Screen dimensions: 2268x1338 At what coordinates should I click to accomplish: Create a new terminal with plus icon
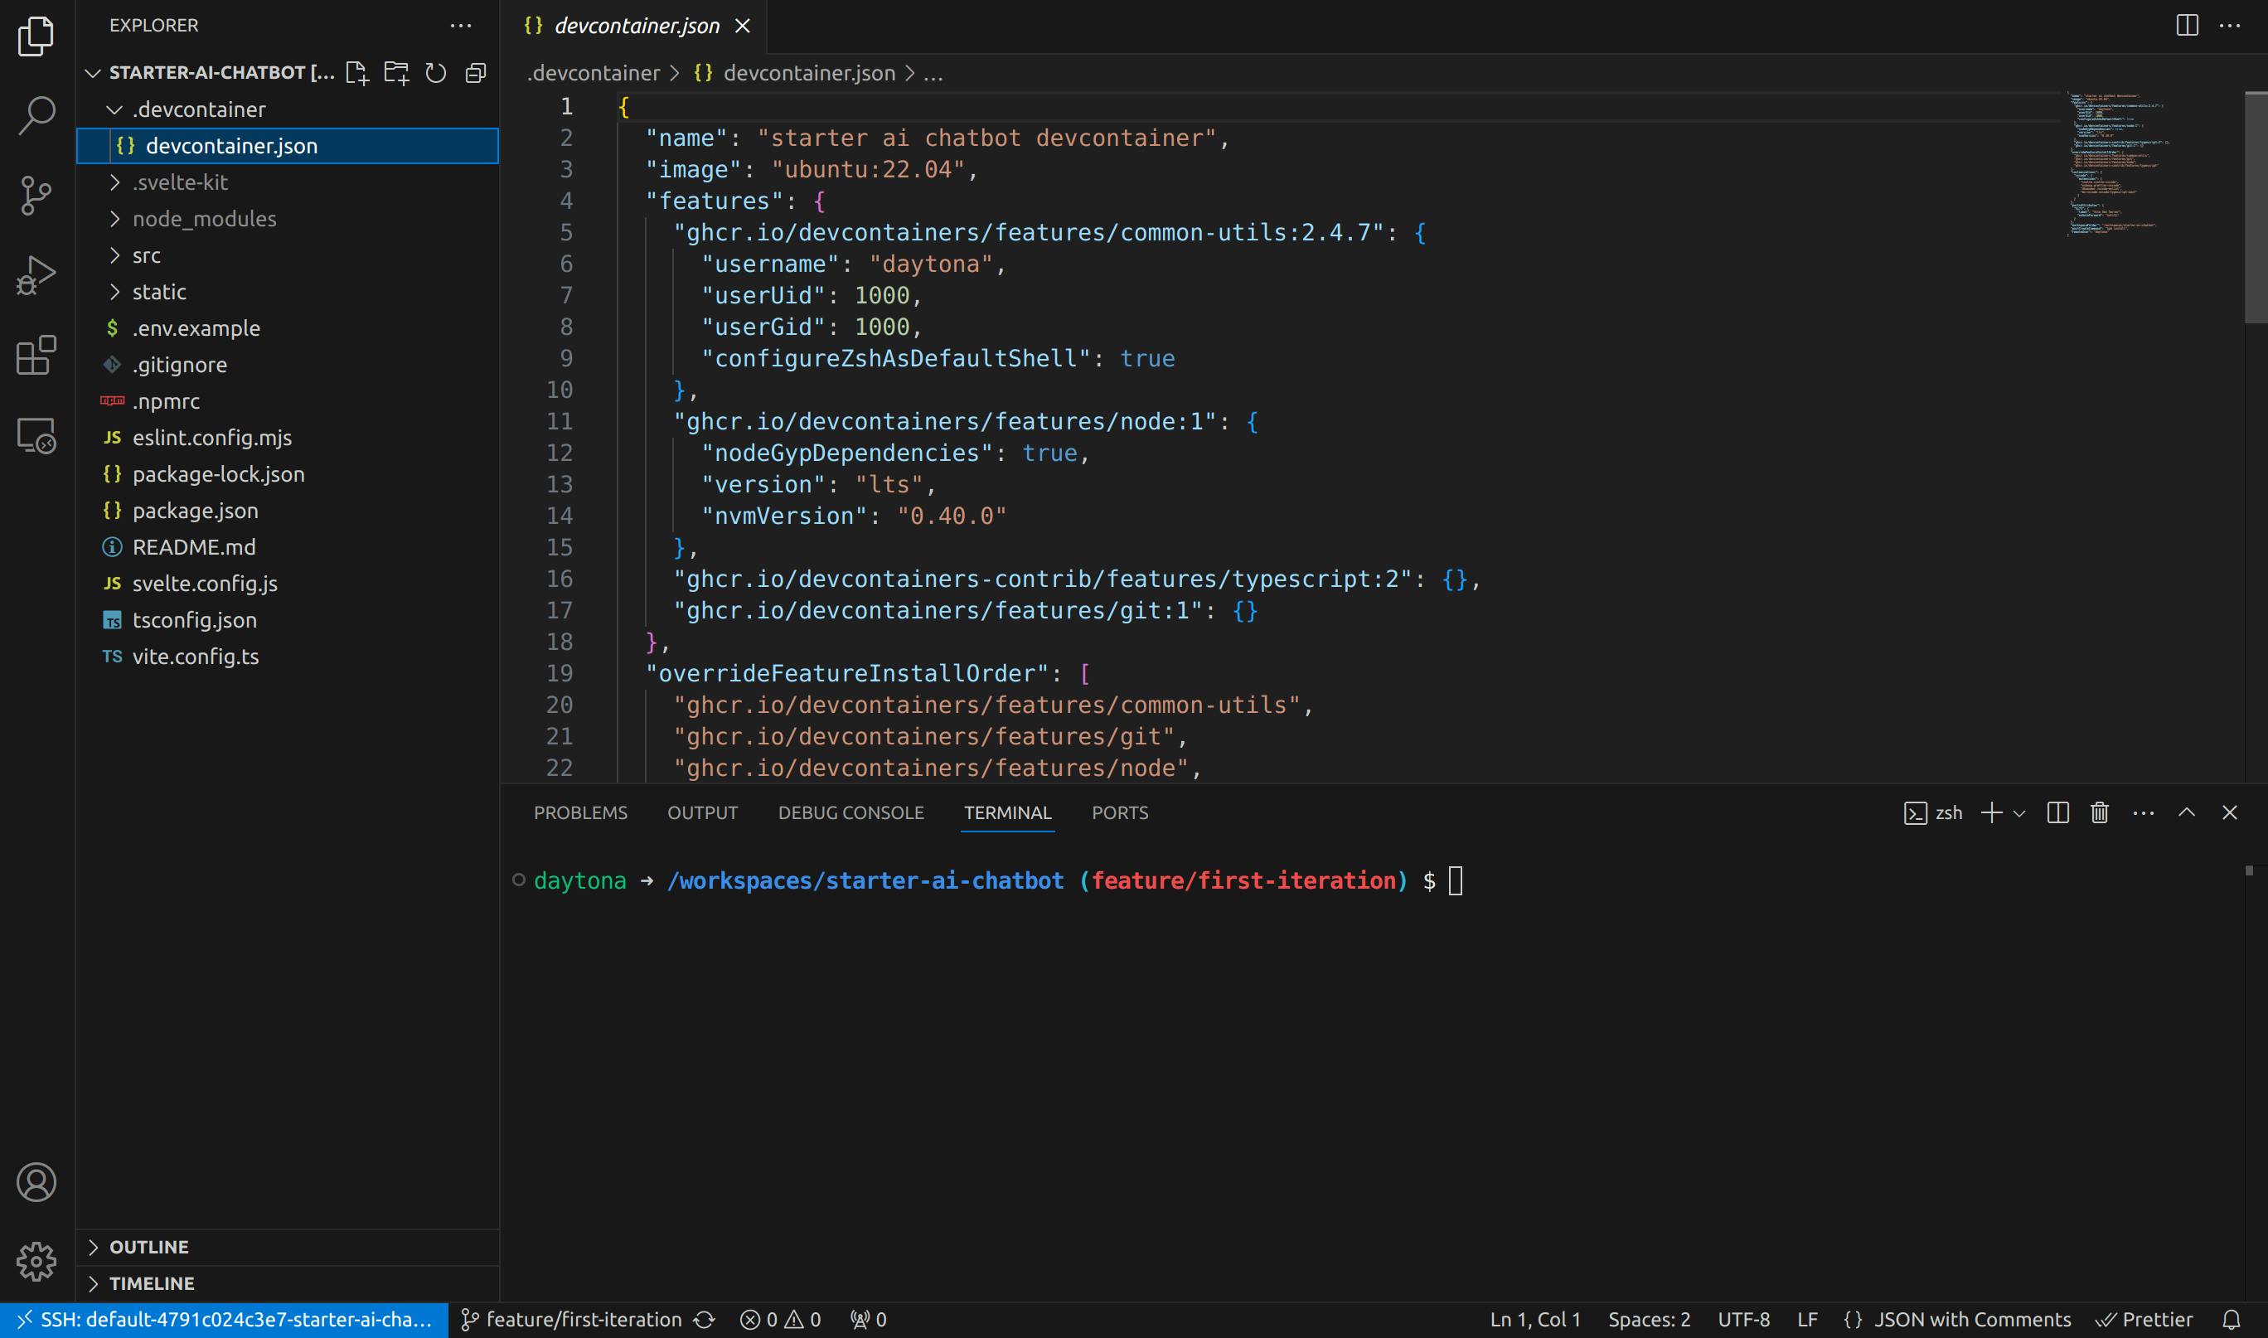pos(1991,812)
